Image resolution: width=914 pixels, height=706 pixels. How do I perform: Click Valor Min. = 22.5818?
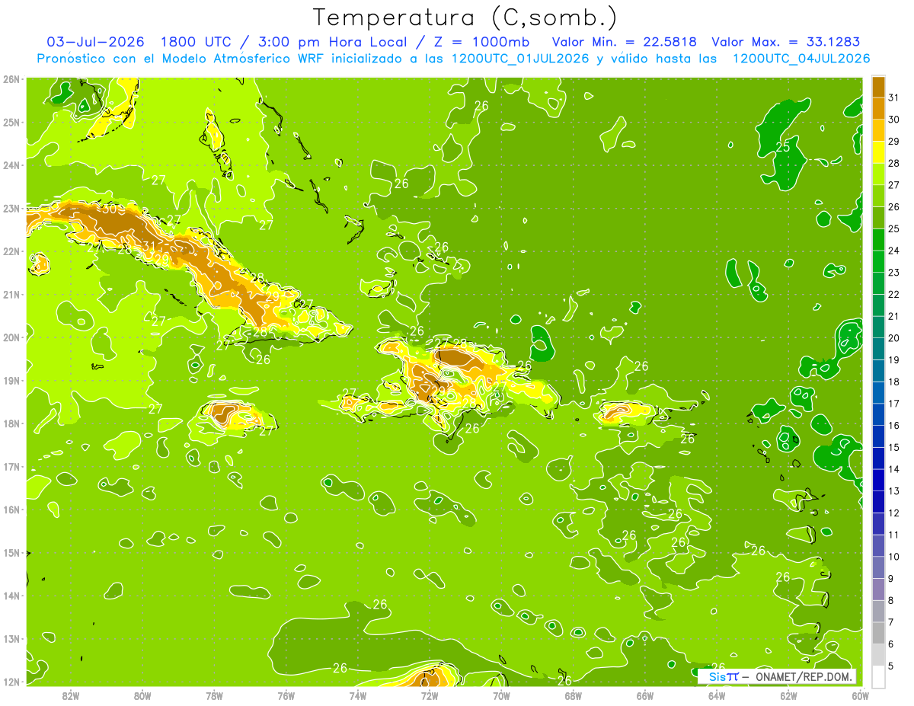point(625,41)
